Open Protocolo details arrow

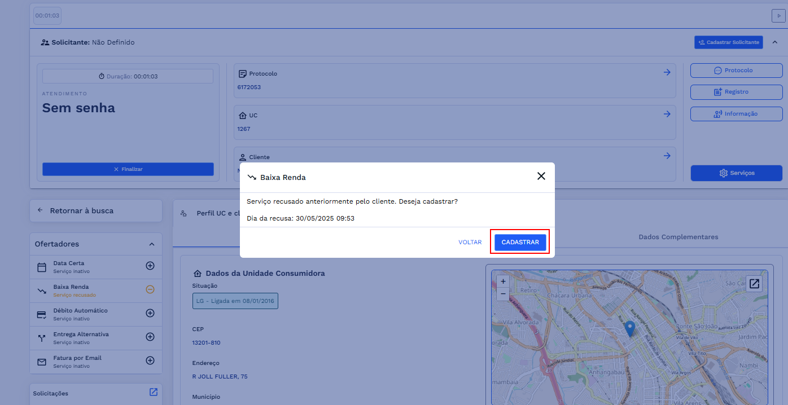[x=667, y=72]
